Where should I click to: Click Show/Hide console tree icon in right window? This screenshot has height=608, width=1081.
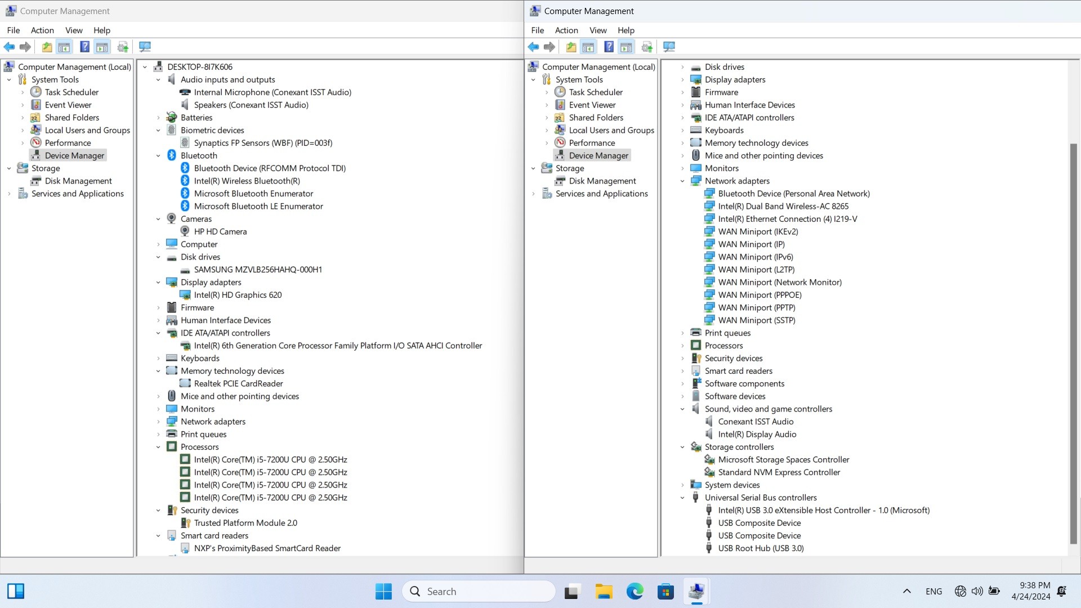588,47
